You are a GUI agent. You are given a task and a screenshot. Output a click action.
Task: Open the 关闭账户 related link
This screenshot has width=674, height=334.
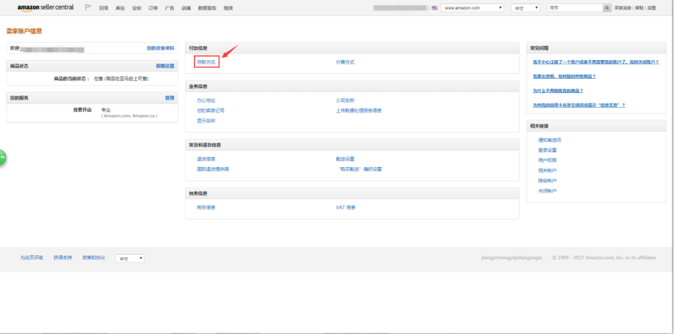pos(547,191)
